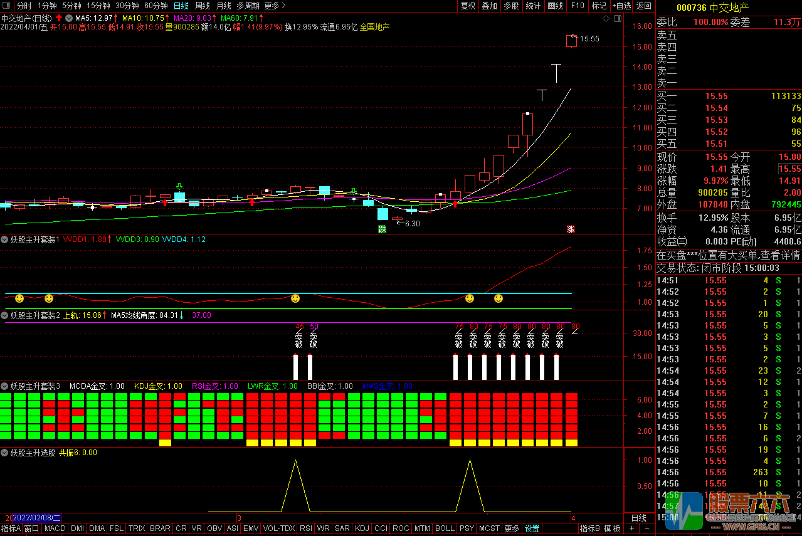Click the 叠加 overlay button
Viewport: 802px width, 536px height.
(489, 6)
